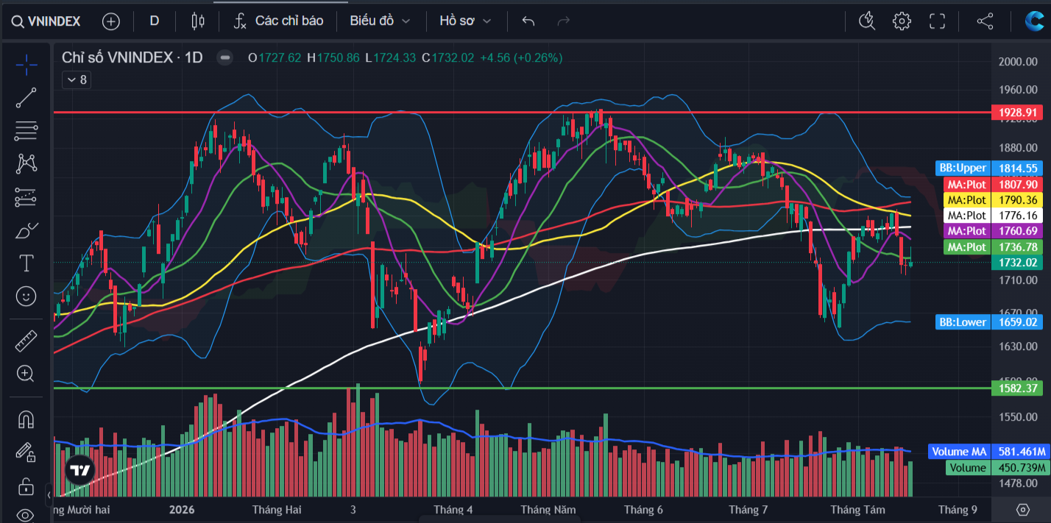Select the brush drawing tool
1051x523 pixels.
tap(26, 230)
